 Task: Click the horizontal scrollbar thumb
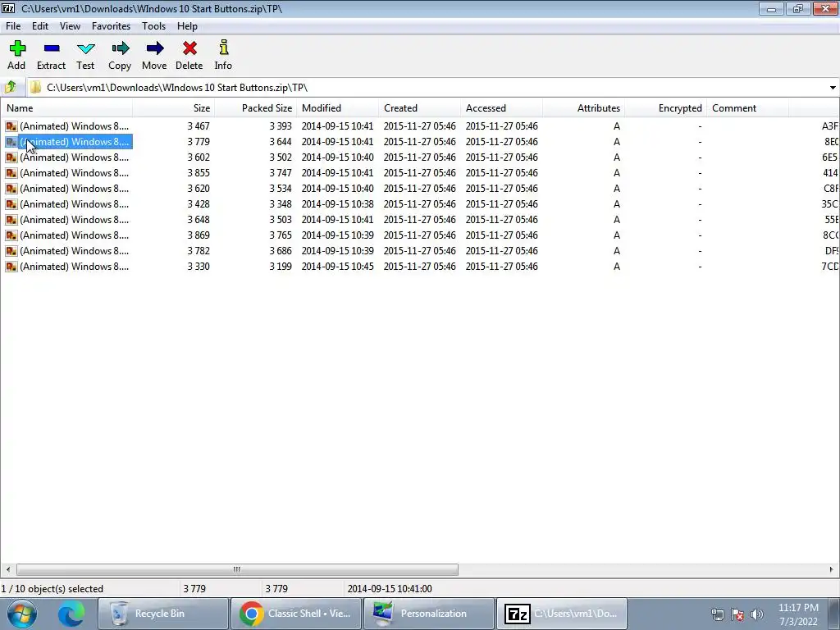pyautogui.click(x=237, y=569)
